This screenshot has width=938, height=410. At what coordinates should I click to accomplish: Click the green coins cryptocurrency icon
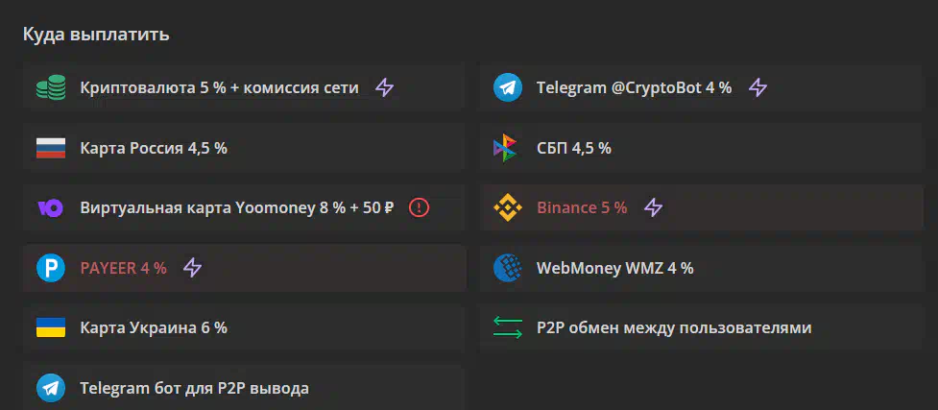click(x=50, y=88)
